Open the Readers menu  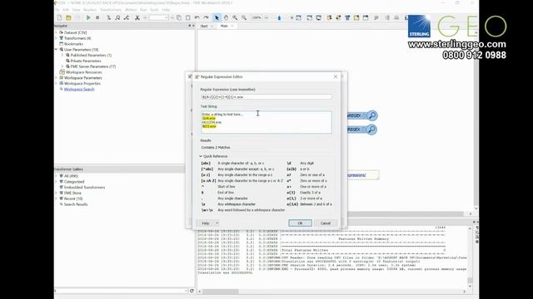point(90,10)
